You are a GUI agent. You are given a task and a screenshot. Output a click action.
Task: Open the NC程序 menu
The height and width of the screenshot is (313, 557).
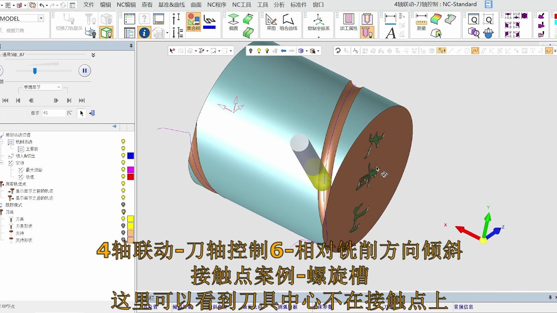coord(217,5)
